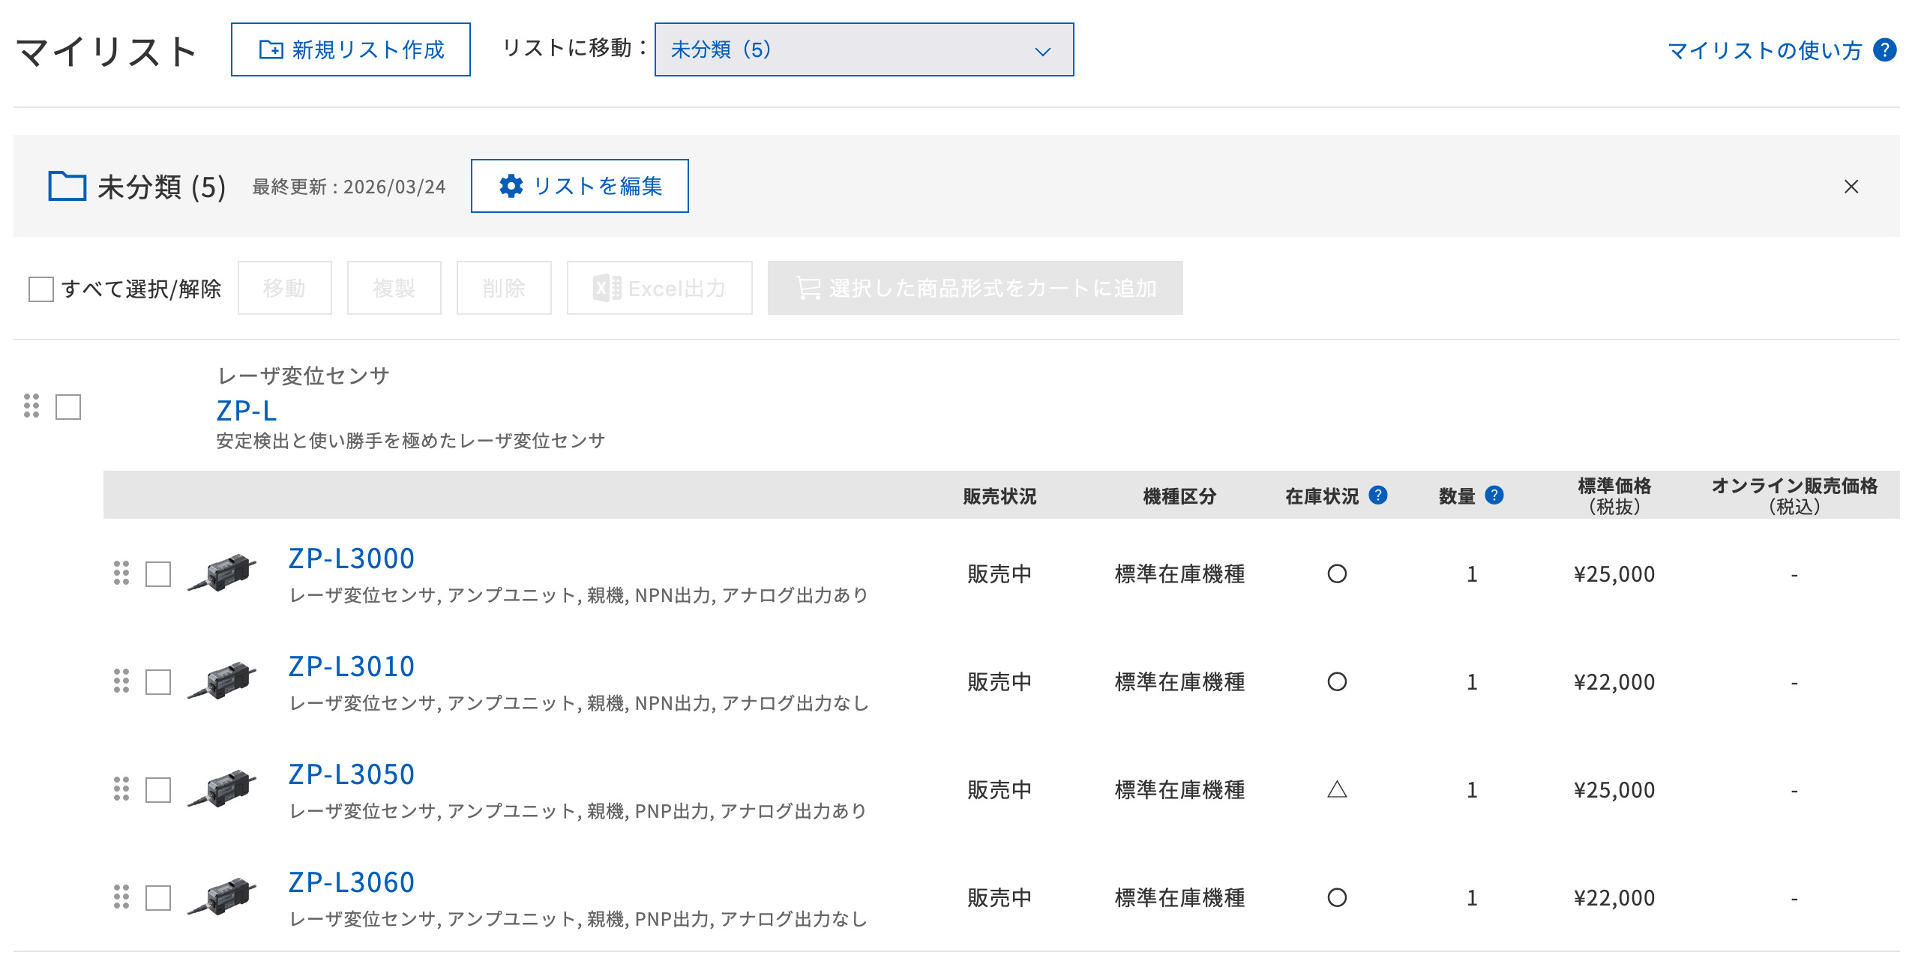Click the folder icon beside 未分類 (5)

67,186
